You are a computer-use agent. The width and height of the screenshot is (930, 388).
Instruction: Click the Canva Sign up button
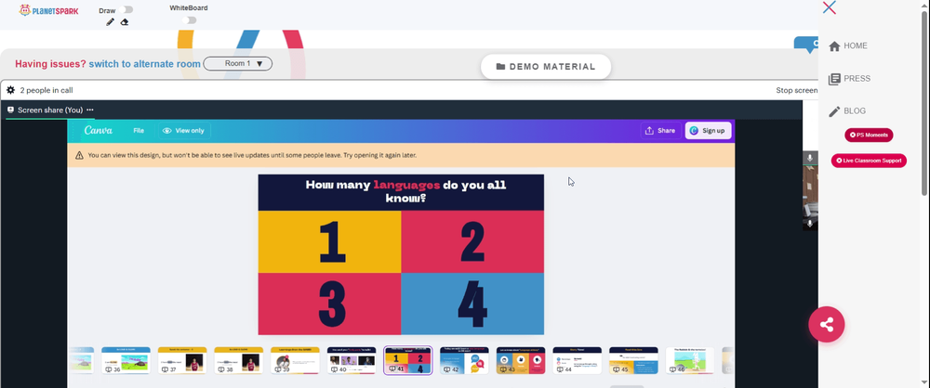coord(708,131)
